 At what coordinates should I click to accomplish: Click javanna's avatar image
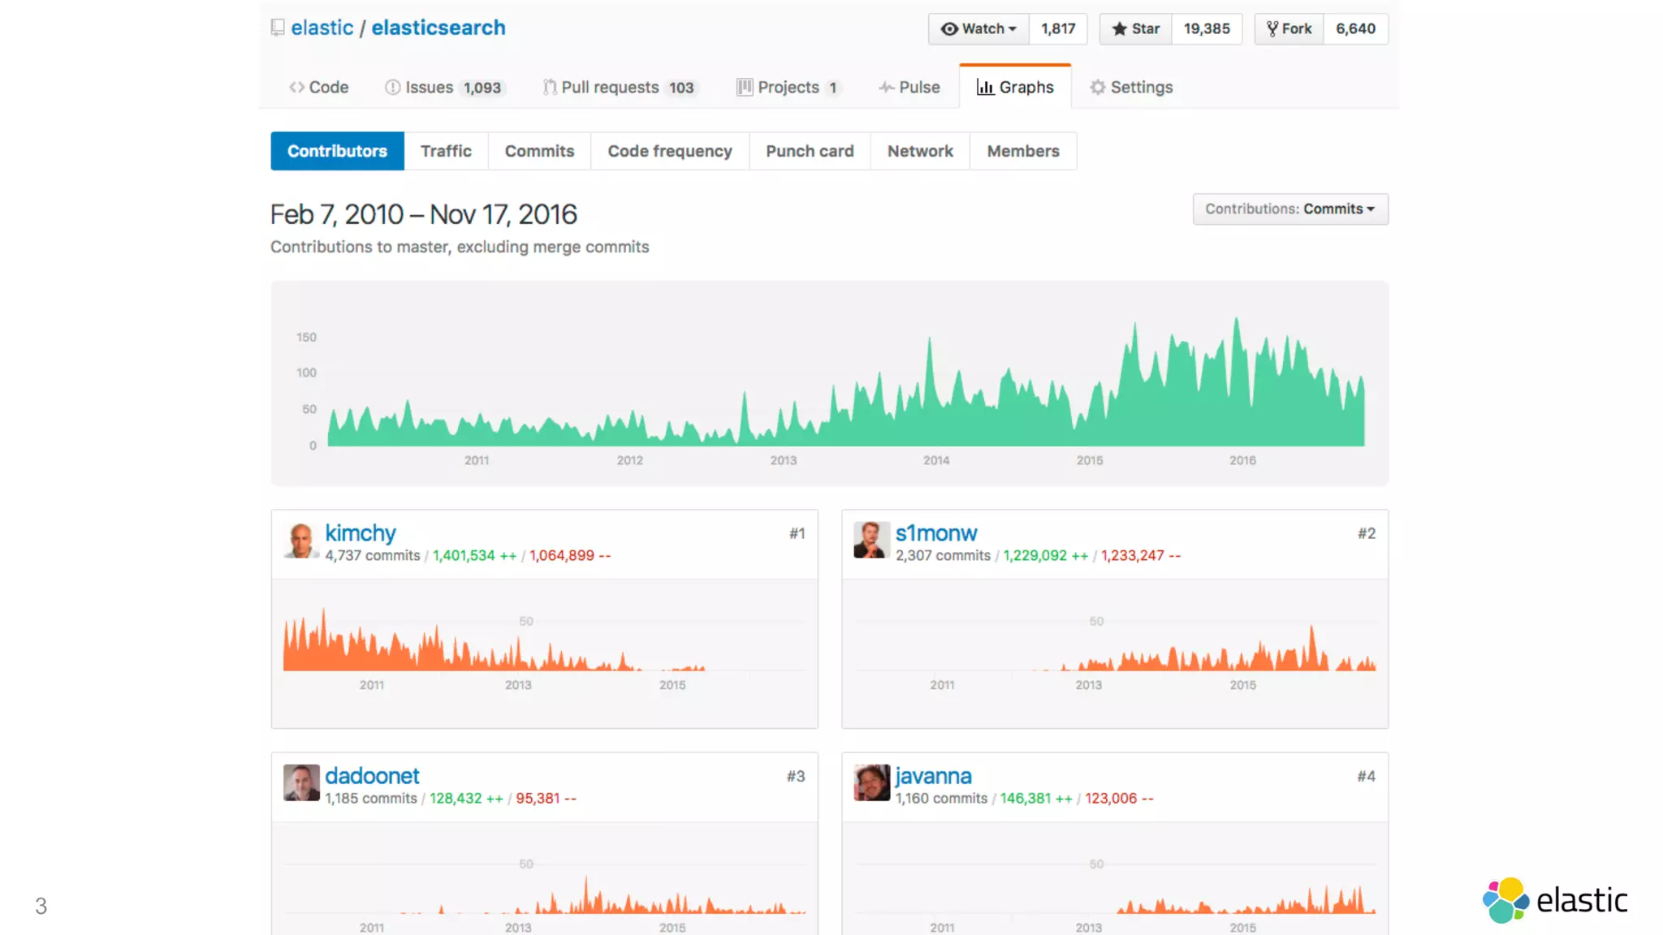[871, 783]
